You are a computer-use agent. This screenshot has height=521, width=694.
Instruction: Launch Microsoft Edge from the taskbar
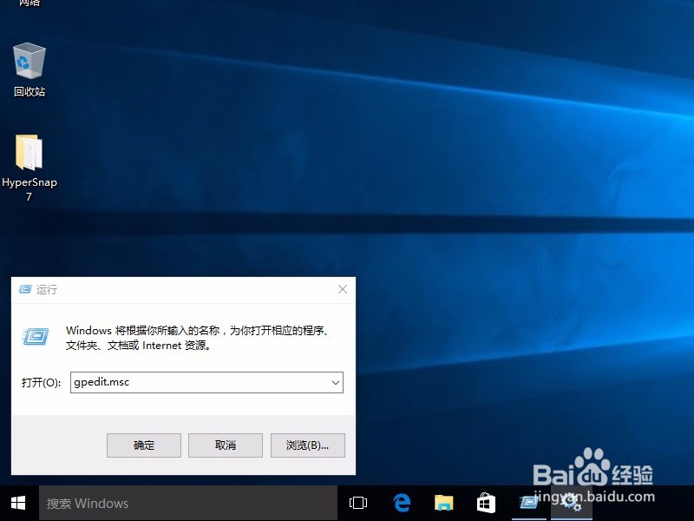[x=402, y=504]
